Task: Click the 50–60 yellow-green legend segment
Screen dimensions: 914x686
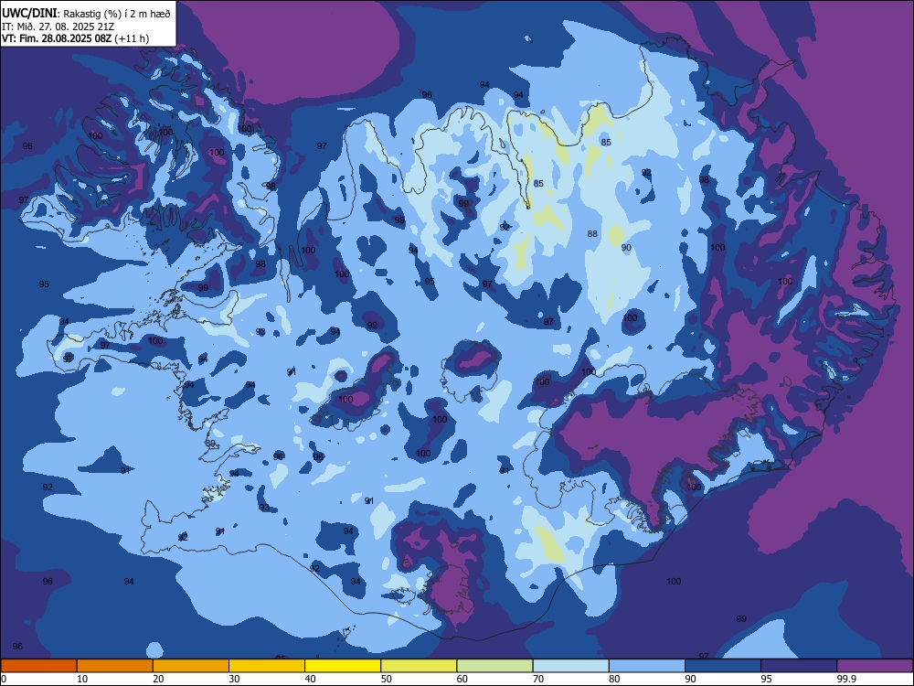Action: pyautogui.click(x=419, y=666)
